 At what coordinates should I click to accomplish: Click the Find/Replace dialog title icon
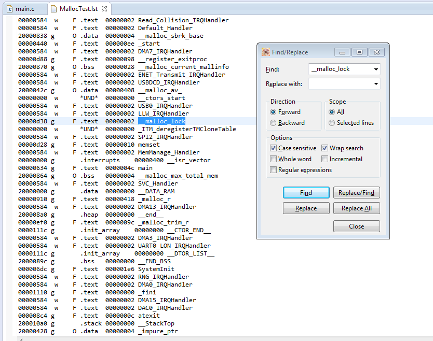coord(265,52)
